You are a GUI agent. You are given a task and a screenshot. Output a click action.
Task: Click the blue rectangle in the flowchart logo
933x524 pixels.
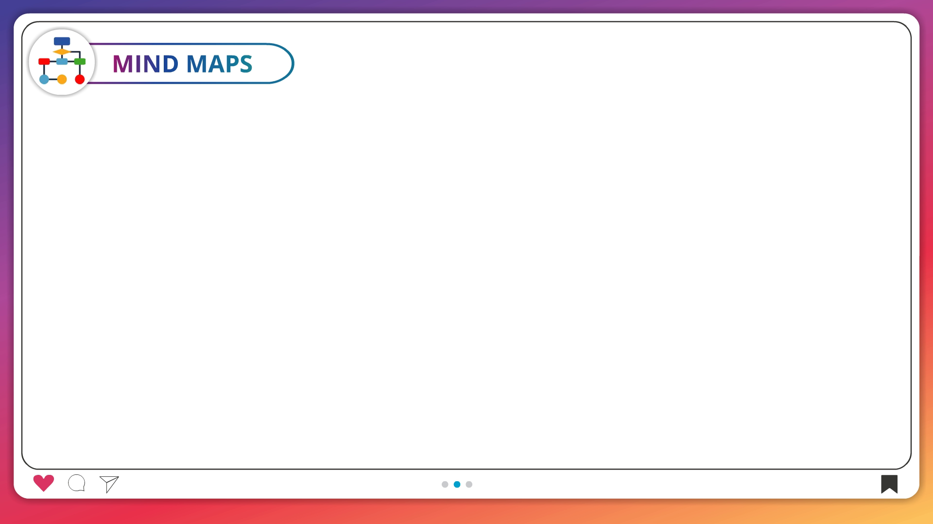(62, 41)
